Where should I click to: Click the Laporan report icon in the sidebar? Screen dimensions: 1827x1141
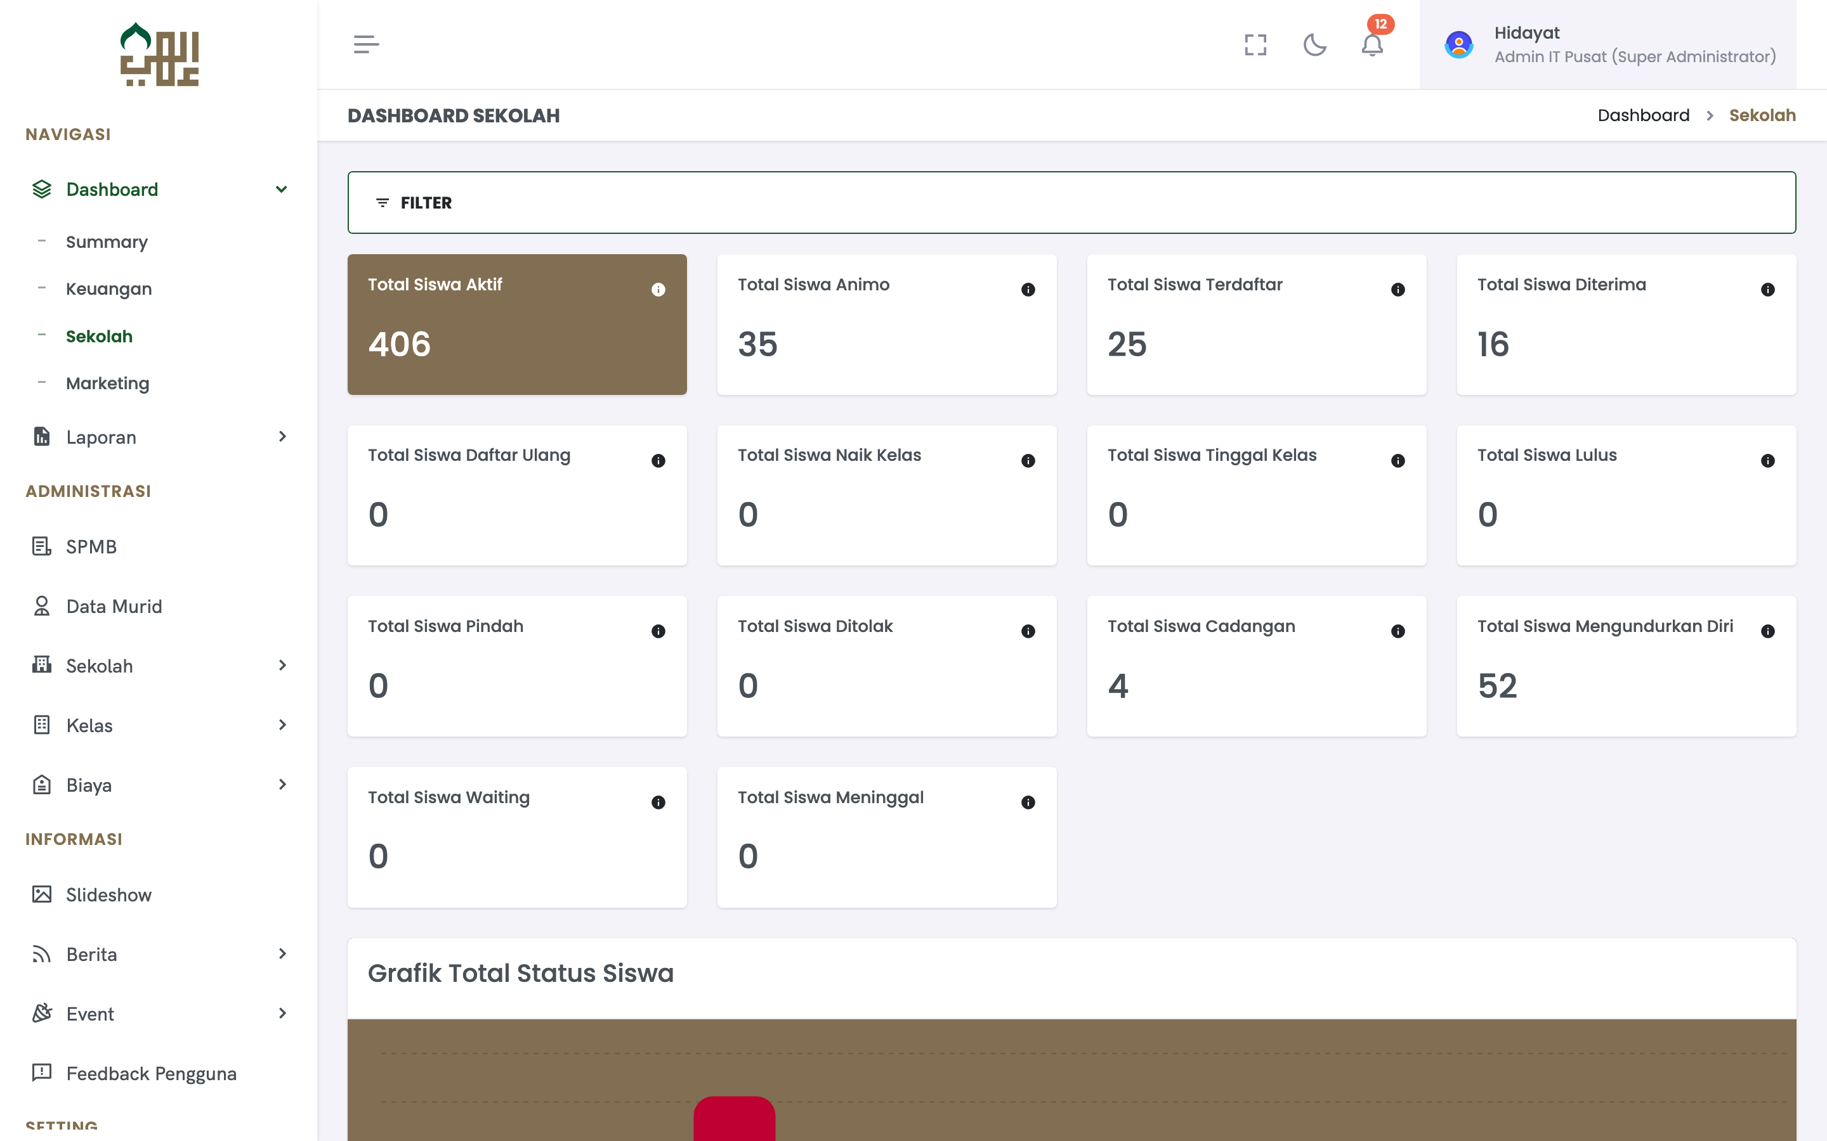point(41,436)
